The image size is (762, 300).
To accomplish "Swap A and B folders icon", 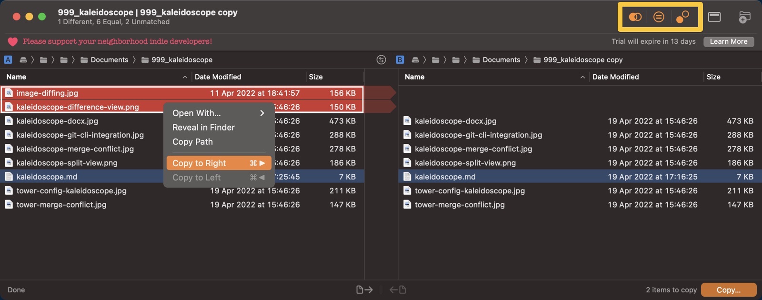I will [381, 60].
